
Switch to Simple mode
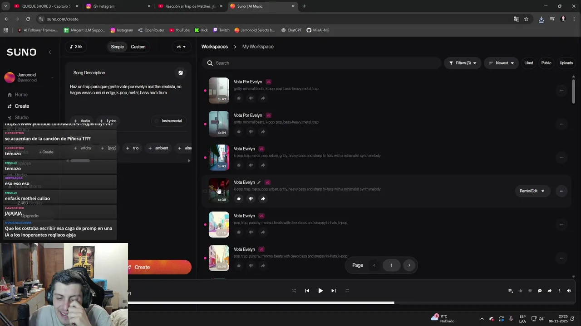(x=117, y=47)
